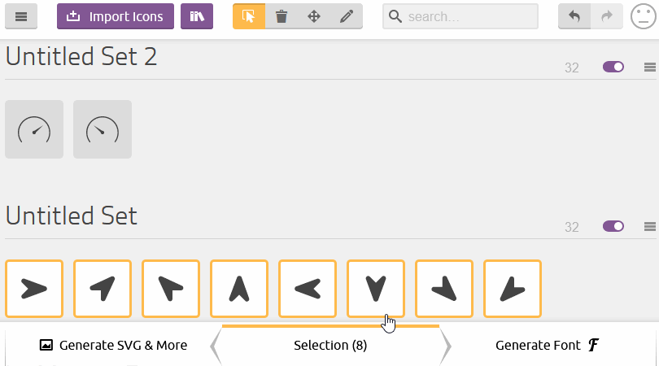Deselect the upward pointing arrow icon

[239, 289]
